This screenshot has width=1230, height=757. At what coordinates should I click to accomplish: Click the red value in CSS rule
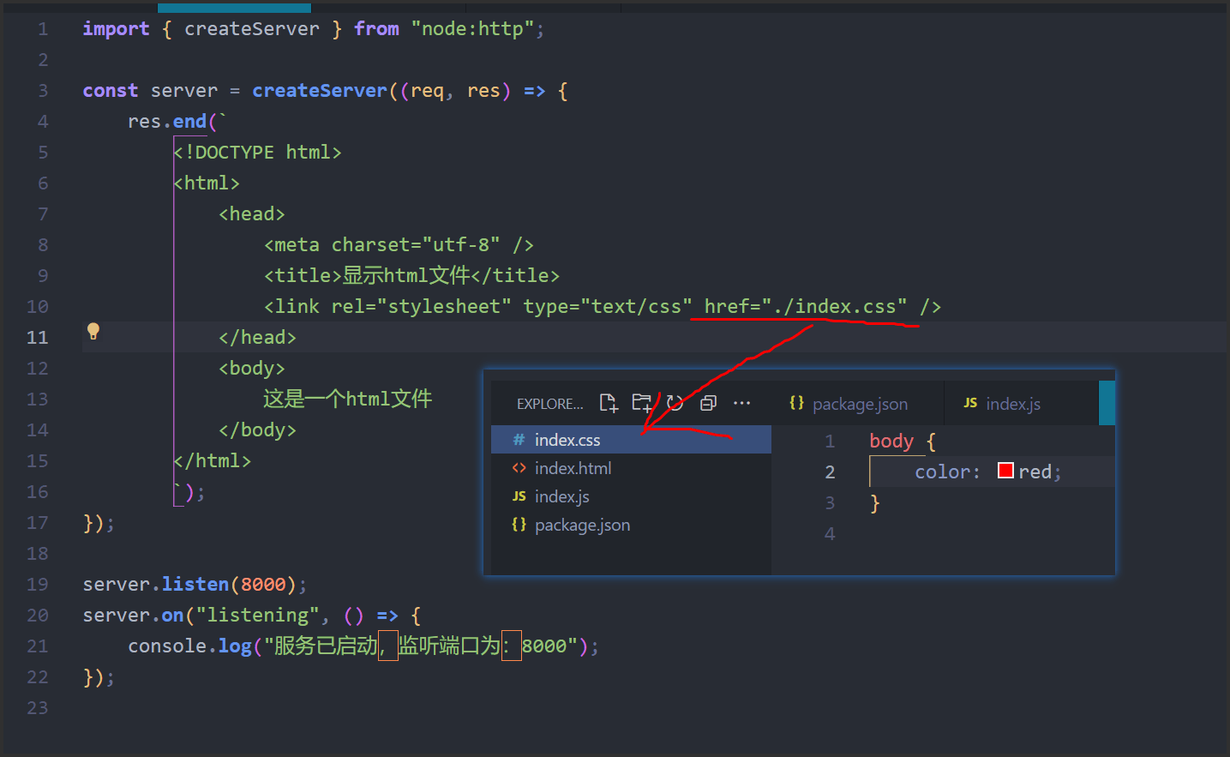pos(1035,472)
